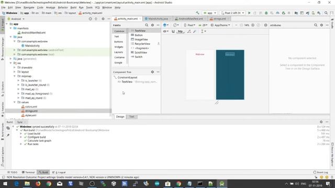The image size is (335, 188).
Task: Open Component Tree settings gear
Action: [152, 72]
